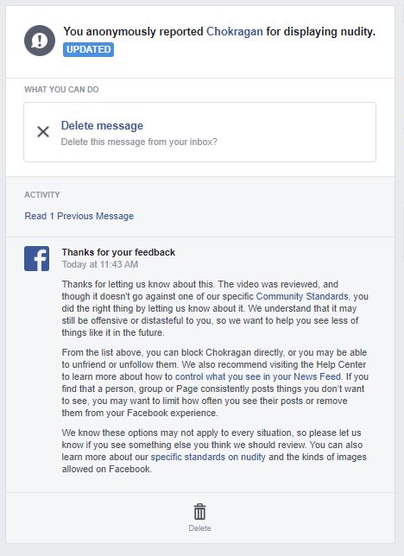
Task: Click the report title text 'You anonymously reported'
Action: [x=133, y=32]
